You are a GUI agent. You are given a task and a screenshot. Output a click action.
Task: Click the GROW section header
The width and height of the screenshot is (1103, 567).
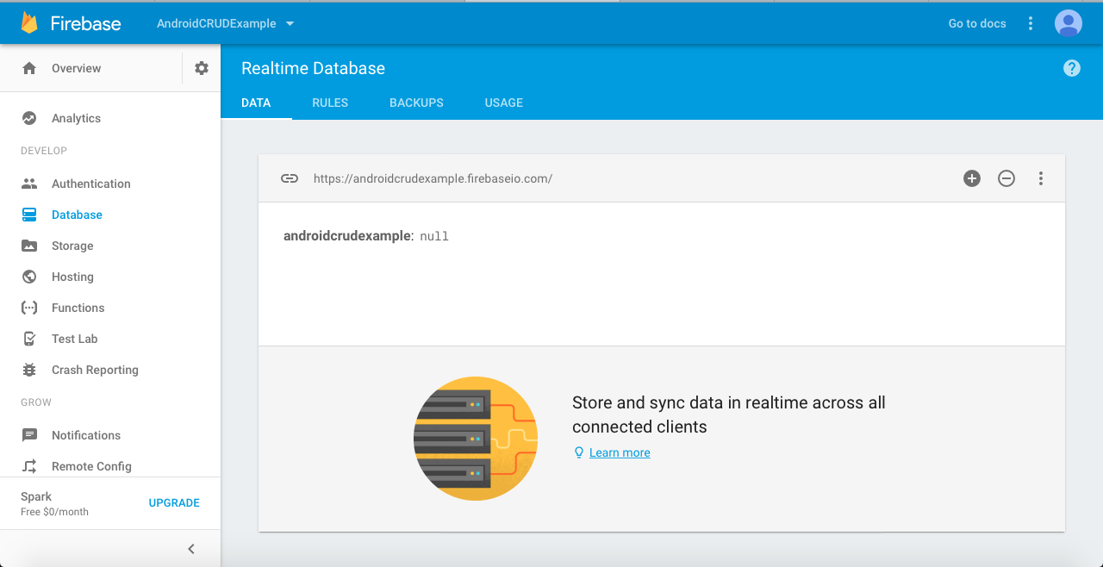(36, 402)
